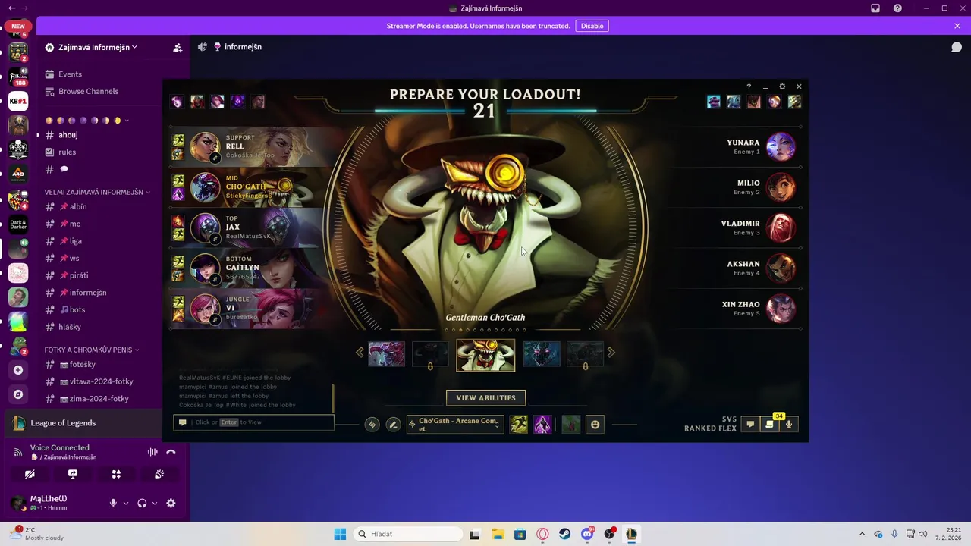
Task: Open KB#1 server icon
Action: click(x=18, y=101)
